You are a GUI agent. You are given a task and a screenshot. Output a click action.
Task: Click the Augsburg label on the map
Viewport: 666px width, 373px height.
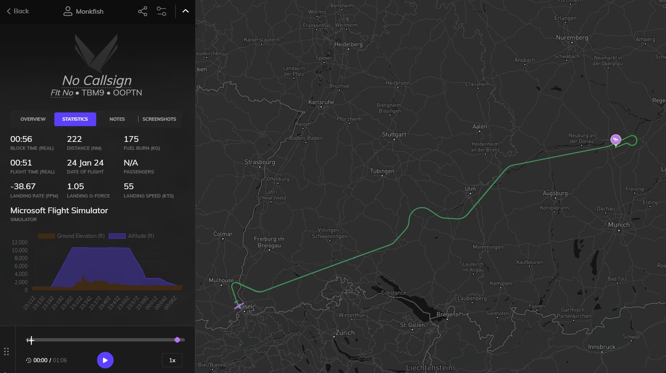(x=555, y=193)
